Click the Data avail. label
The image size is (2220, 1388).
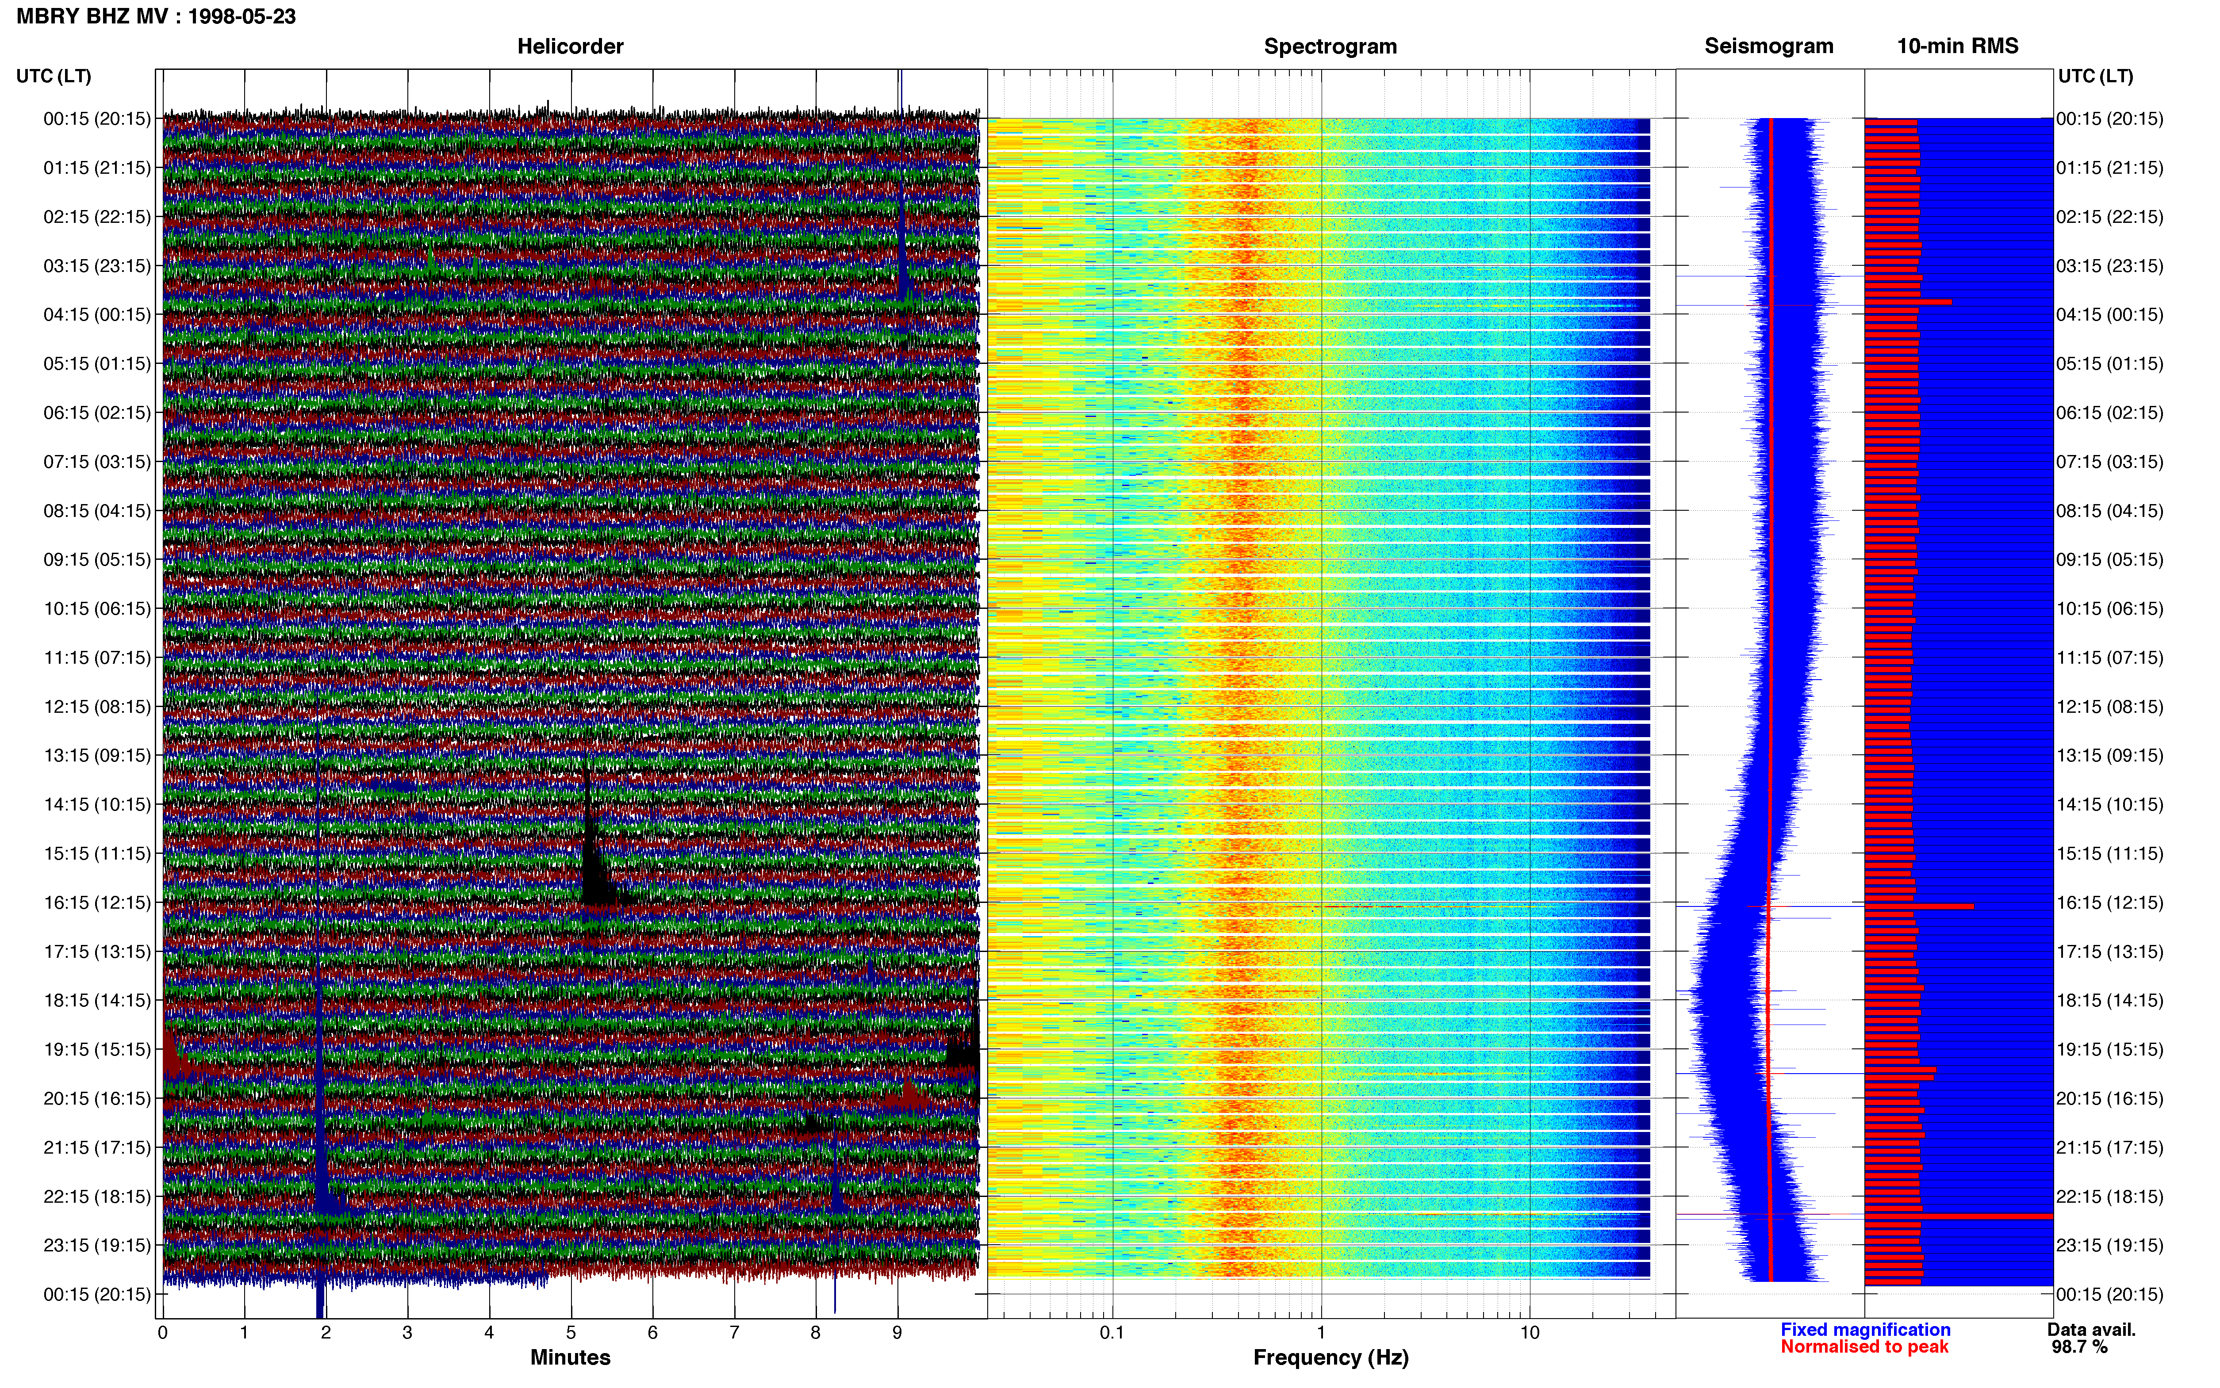(2091, 1329)
